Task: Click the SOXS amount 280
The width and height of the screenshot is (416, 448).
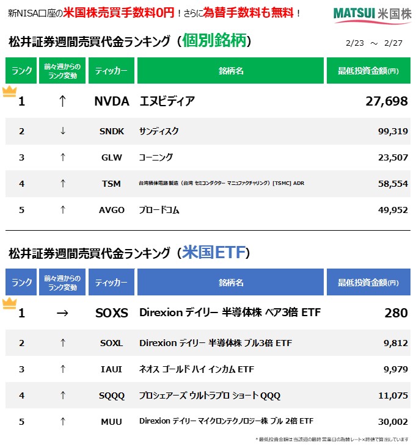Action: pos(396,313)
